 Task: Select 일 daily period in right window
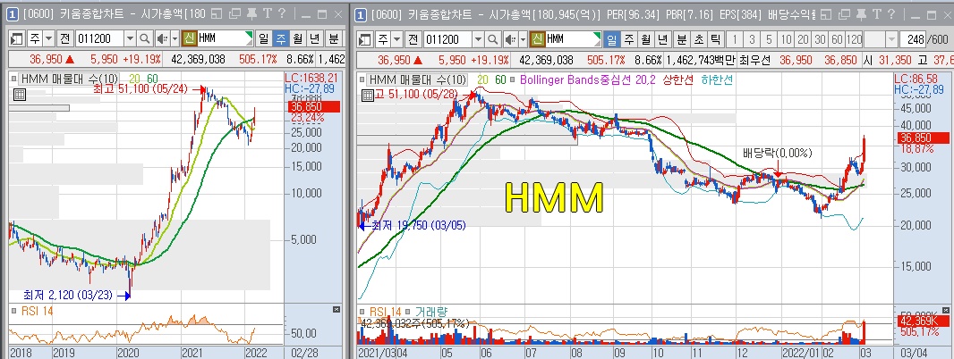[x=611, y=39]
